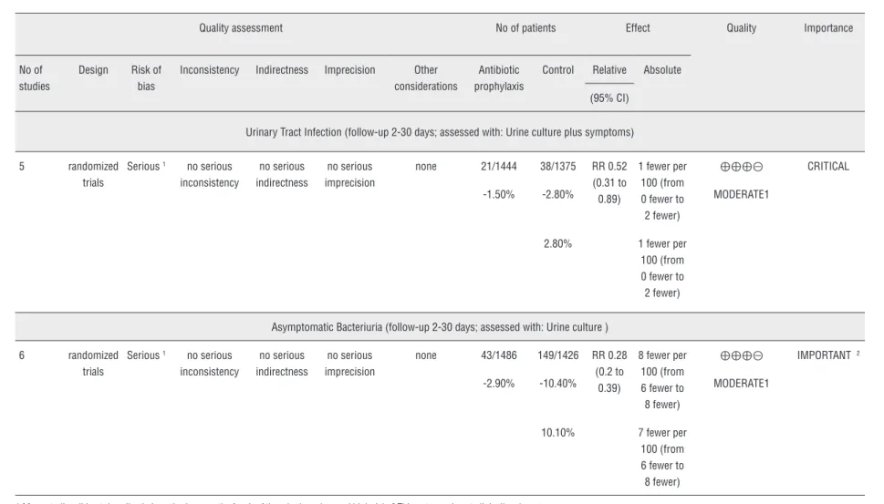Select the 21/1444 antibiotic prophylaxis cell

[x=499, y=167]
